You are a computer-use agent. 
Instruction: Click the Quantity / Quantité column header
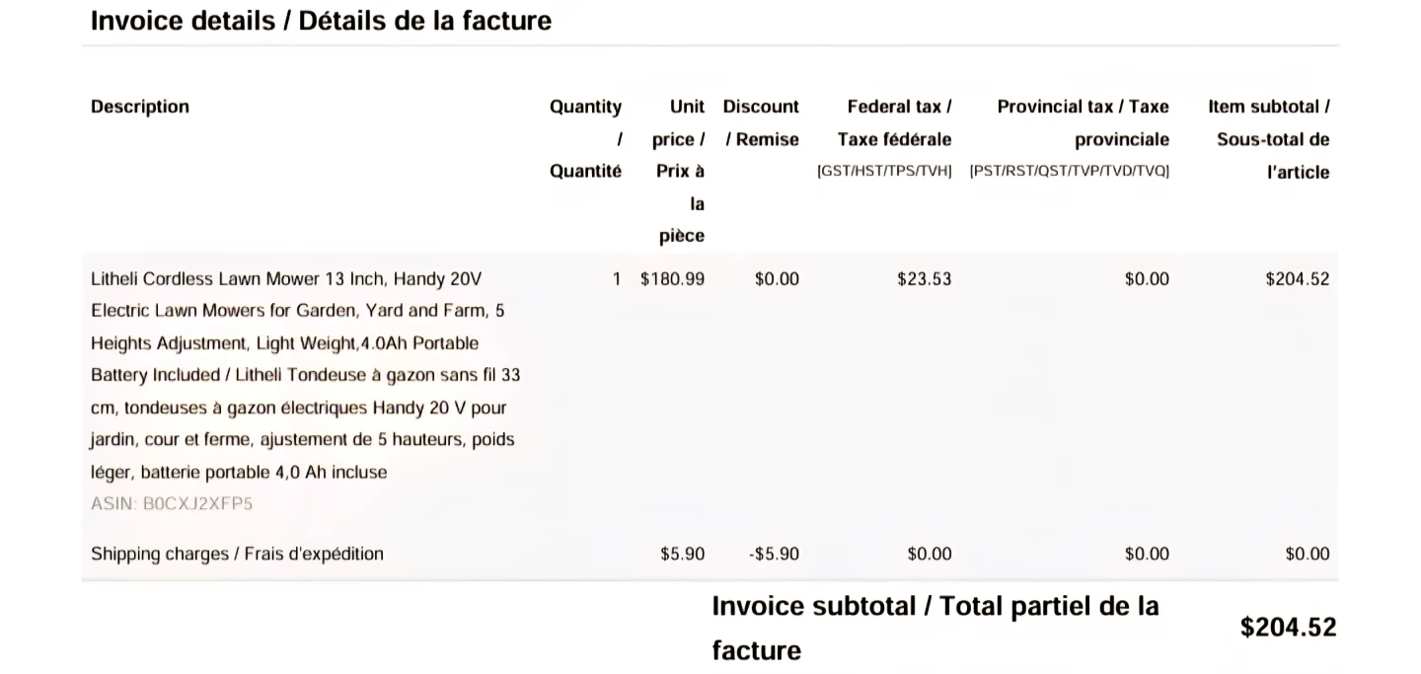click(x=586, y=139)
